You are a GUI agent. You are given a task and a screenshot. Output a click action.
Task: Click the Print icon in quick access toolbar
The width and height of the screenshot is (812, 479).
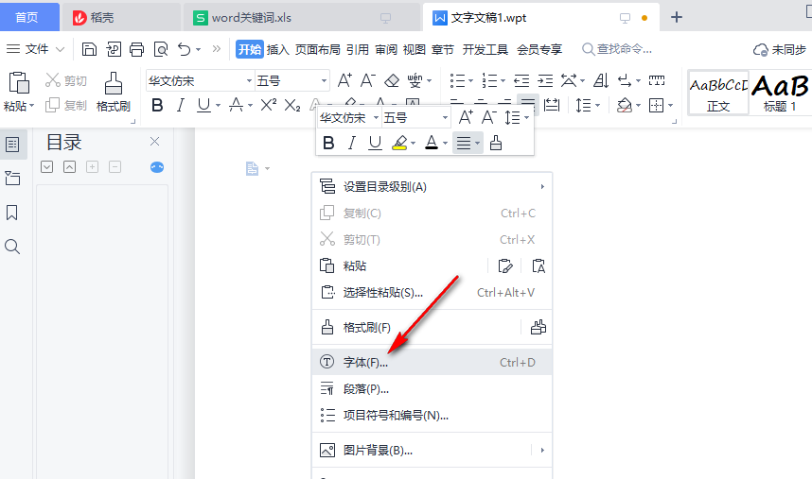pos(137,49)
